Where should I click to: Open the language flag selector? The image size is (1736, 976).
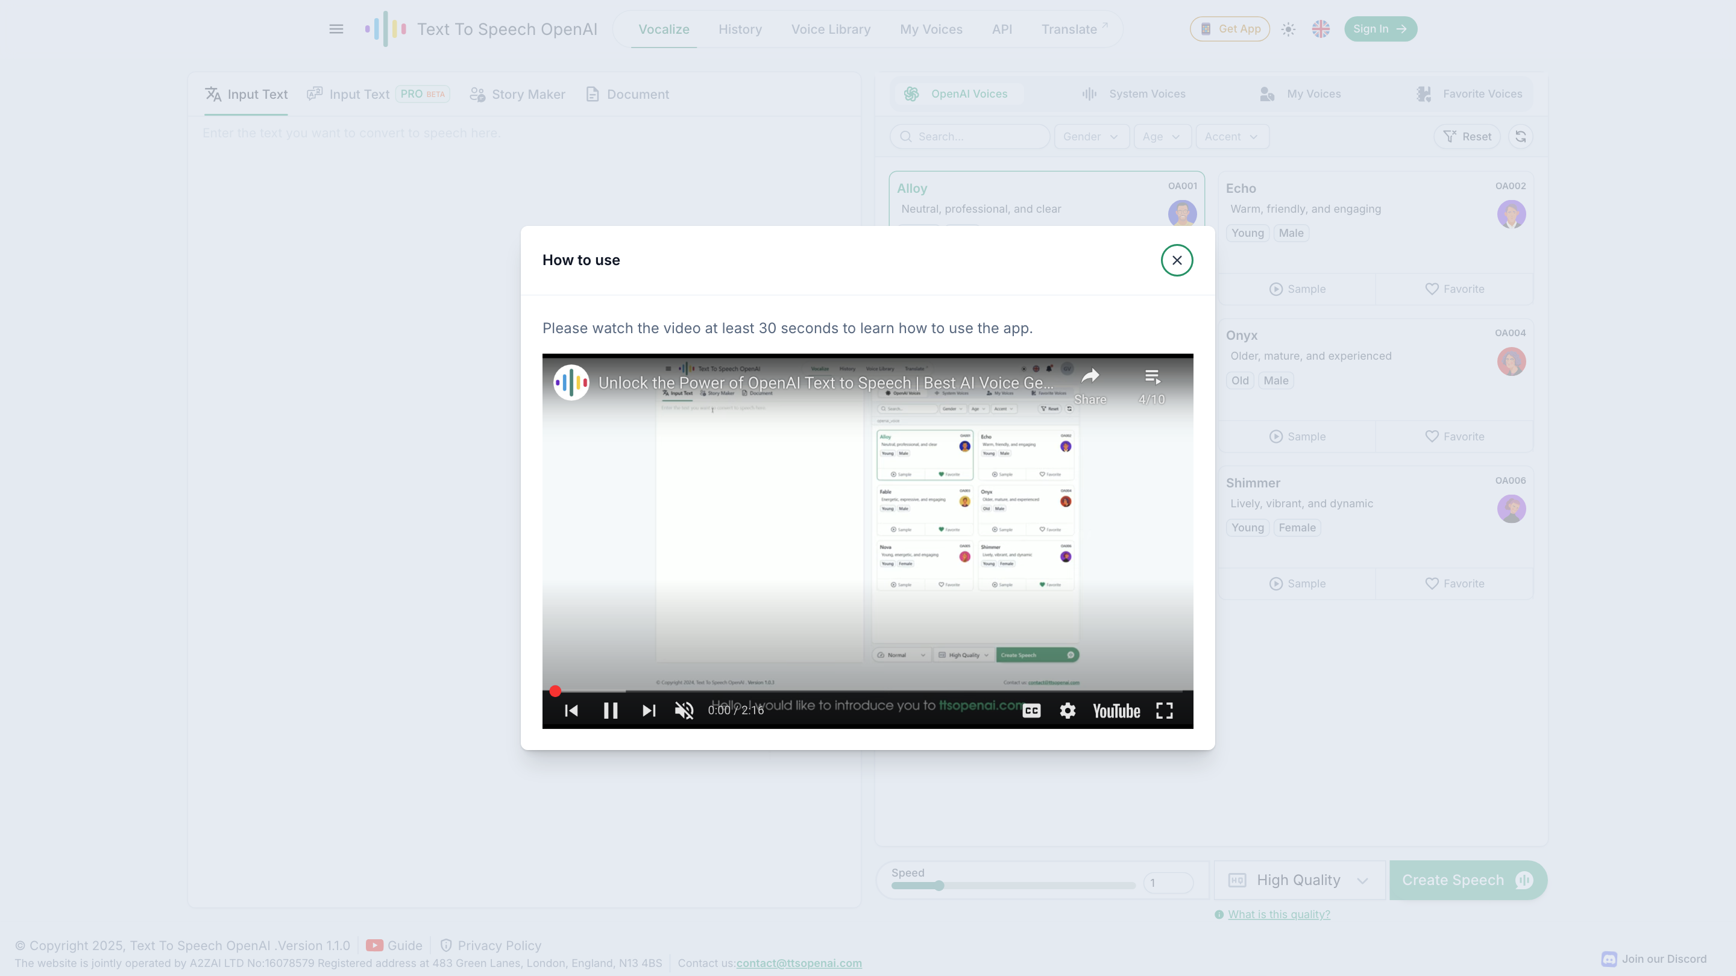pos(1320,29)
